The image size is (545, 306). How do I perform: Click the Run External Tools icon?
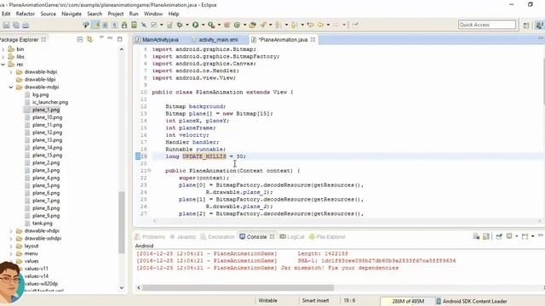pos(211,25)
